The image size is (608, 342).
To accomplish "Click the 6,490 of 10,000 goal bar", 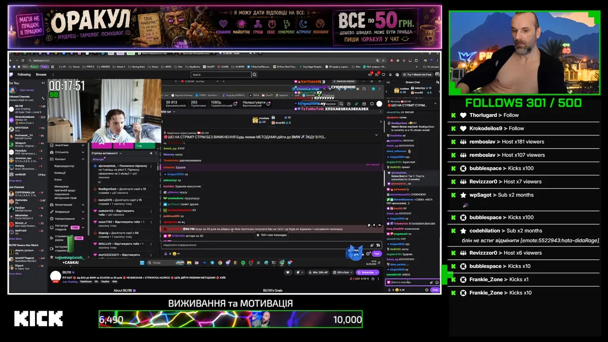I will point(230,319).
